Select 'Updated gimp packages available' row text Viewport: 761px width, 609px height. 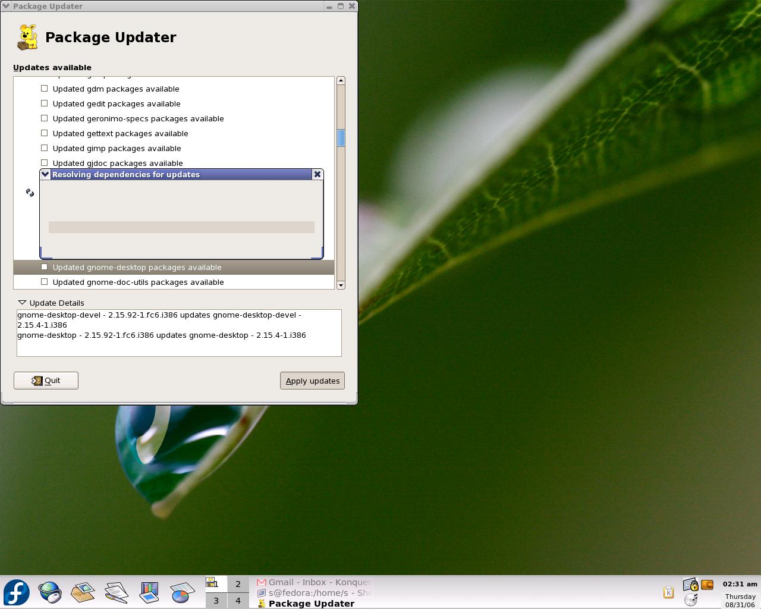click(x=117, y=148)
